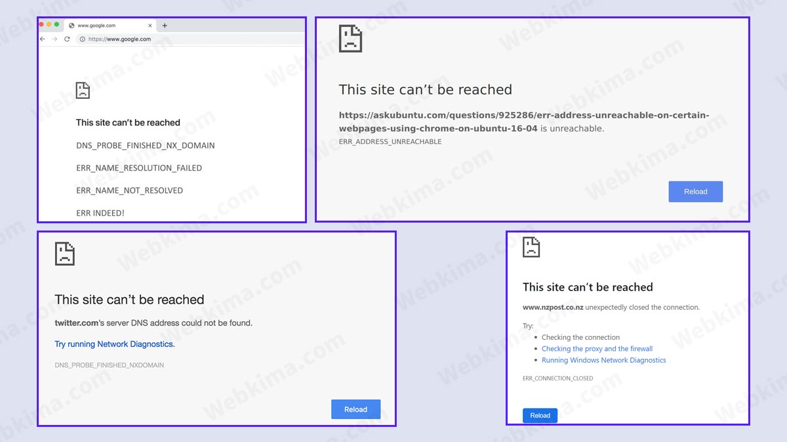Click ERR_CONNECTION_CLOSED error code
The height and width of the screenshot is (442, 787).
558,378
